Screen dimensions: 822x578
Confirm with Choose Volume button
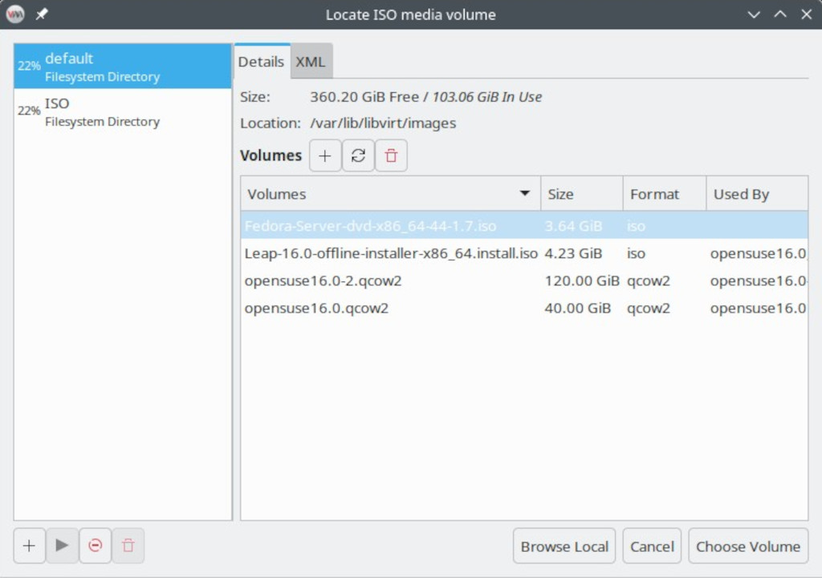748,546
